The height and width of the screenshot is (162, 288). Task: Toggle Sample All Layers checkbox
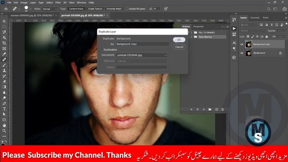click(x=127, y=9)
